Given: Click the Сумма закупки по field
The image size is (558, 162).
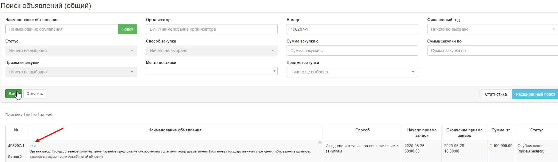Looking at the screenshot, I should pyautogui.click(x=492, y=51).
